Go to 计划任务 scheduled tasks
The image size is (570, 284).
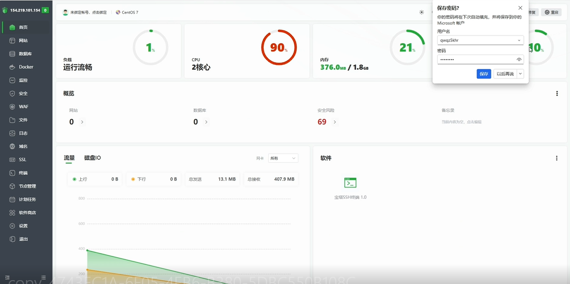[x=27, y=199]
